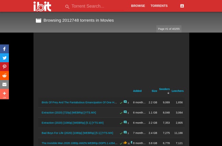
Task: Click the Seeders descending sort arrow
Action: click(x=168, y=93)
